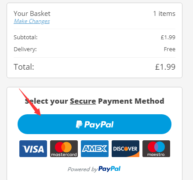Click the PayPal logo beside 'Powered by'

[x=109, y=169]
